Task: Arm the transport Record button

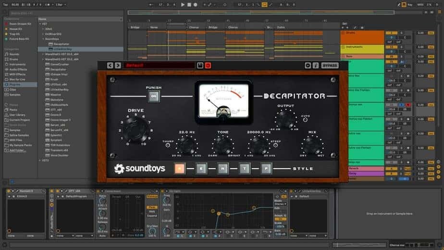Action: point(196,4)
